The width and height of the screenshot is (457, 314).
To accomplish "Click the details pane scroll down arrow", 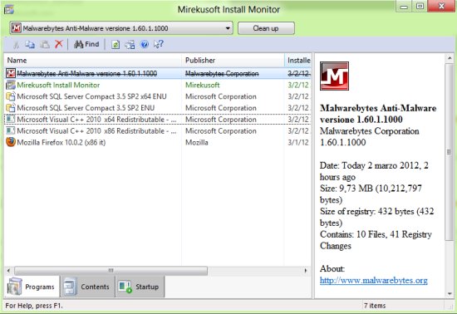I will pyautogui.click(x=450, y=293).
